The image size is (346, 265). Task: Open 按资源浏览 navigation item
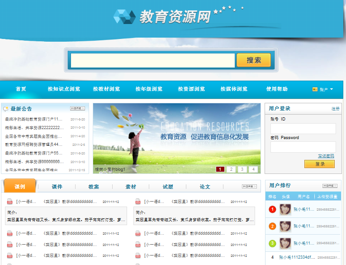pyautogui.click(x=191, y=89)
